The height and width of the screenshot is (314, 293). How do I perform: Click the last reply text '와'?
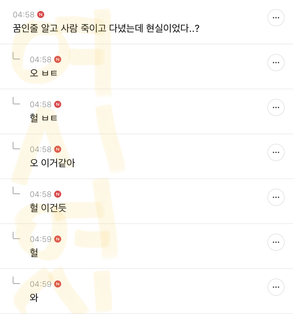pos(34,298)
